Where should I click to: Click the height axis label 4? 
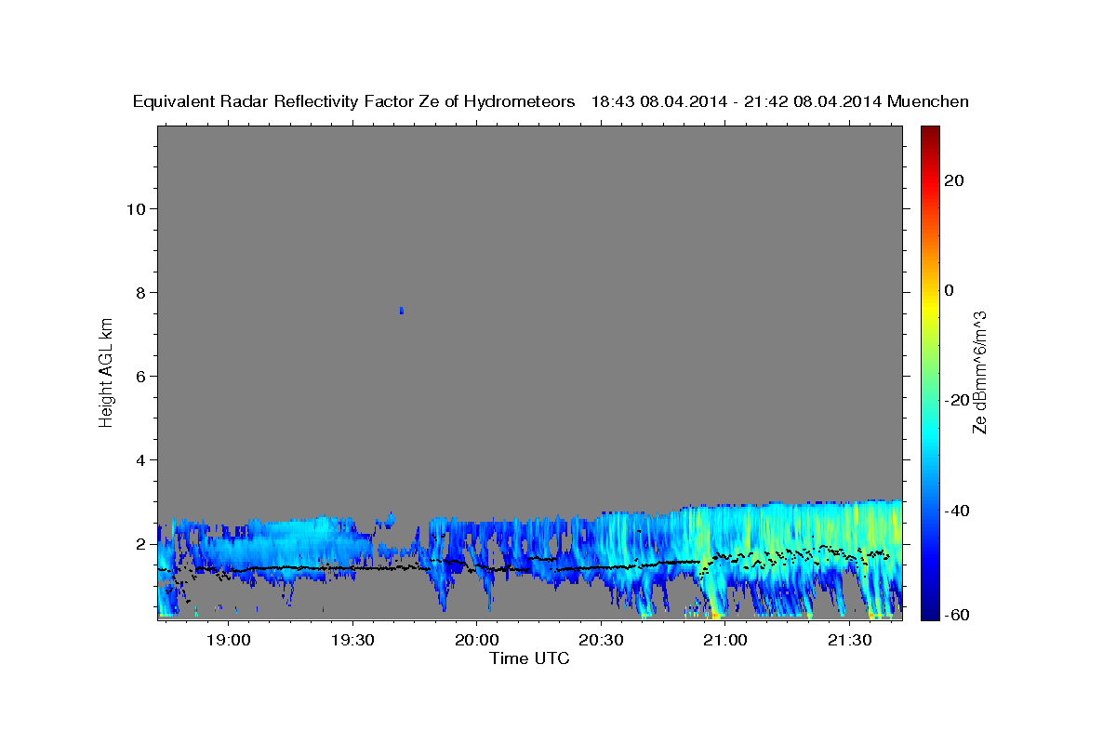pyautogui.click(x=140, y=459)
